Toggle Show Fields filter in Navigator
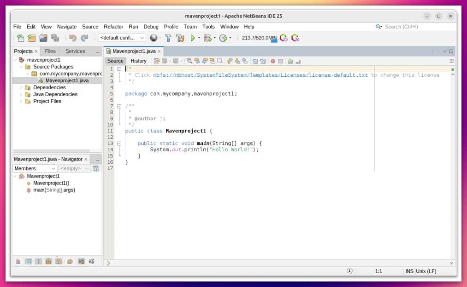Image resolution: width=467 pixels, height=287 pixels. coord(29,261)
